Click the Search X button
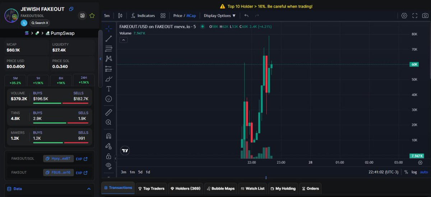The image size is (431, 197). [x=40, y=23]
